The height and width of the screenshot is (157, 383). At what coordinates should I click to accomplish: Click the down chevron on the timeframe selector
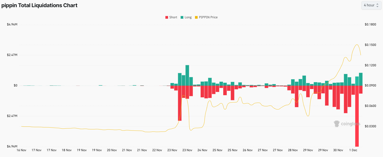coord(378,6)
